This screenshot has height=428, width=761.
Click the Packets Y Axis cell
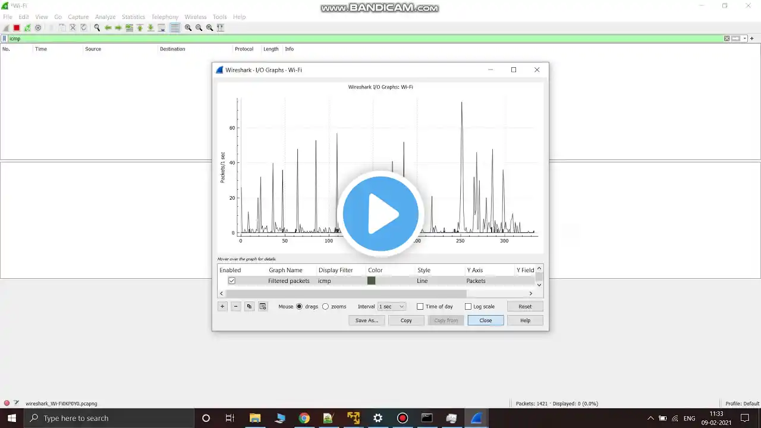[x=476, y=281]
